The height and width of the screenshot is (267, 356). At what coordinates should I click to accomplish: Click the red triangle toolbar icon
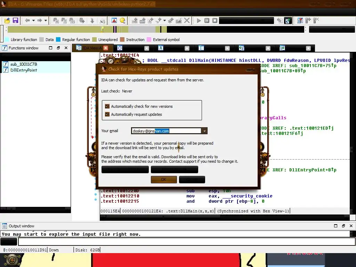pyautogui.click(x=114, y=21)
